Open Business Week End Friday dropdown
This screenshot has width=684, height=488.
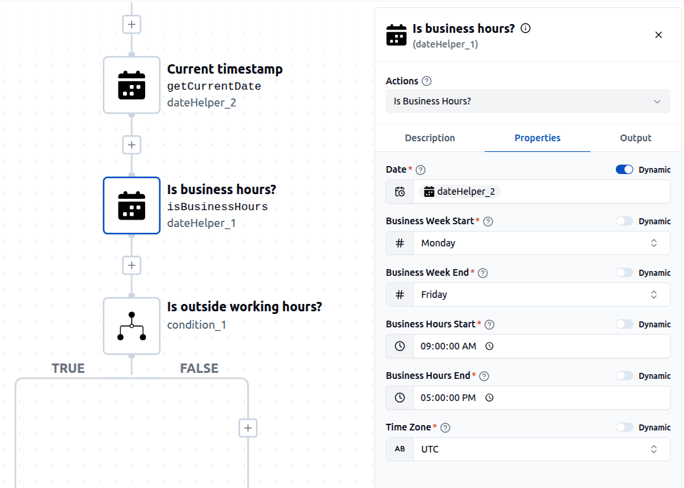[x=541, y=295]
